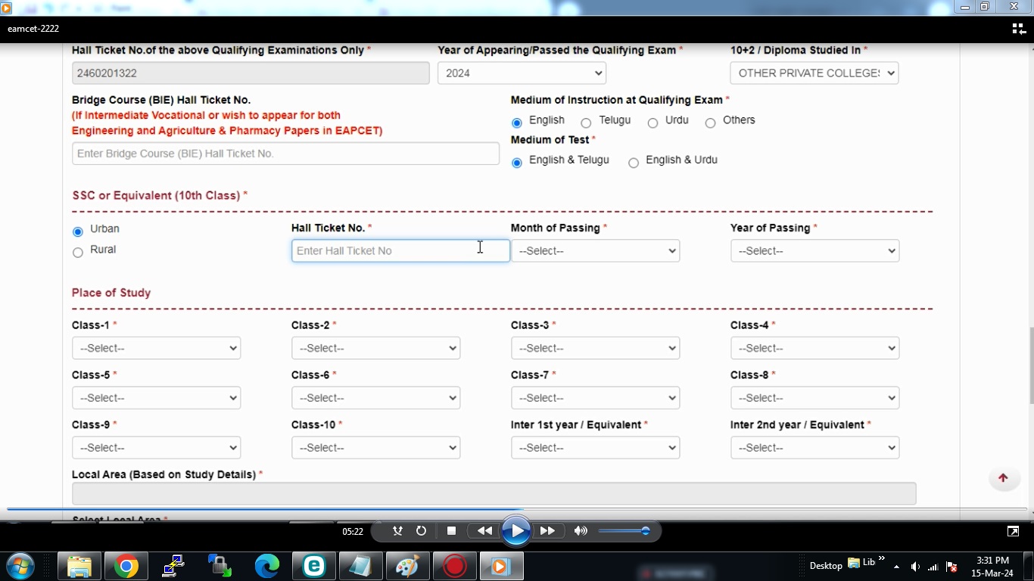Image resolution: width=1034 pixels, height=581 pixels.
Task: Select Rural radio option
Action: click(78, 253)
